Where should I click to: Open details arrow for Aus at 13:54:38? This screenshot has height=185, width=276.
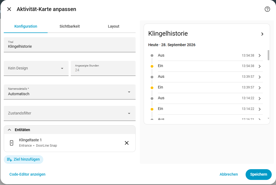coord(260,56)
